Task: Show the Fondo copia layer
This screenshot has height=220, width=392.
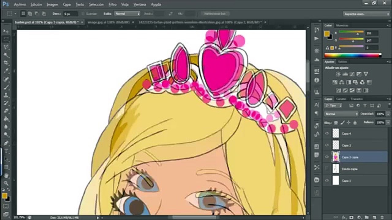Action: tap(327, 169)
